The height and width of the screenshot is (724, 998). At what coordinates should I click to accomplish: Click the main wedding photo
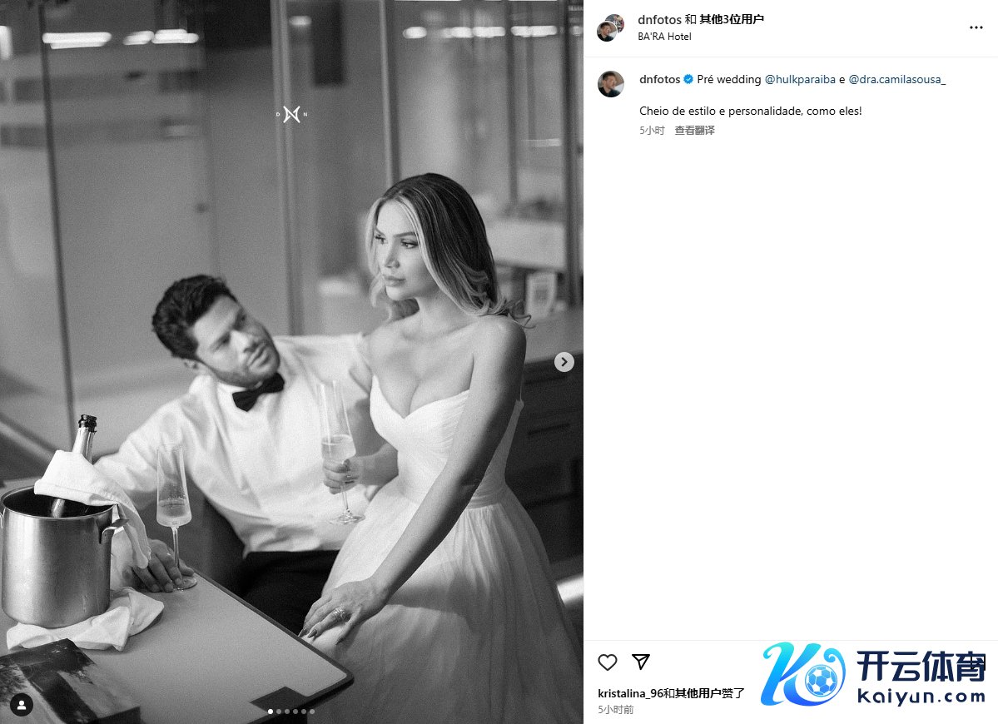pyautogui.click(x=291, y=362)
